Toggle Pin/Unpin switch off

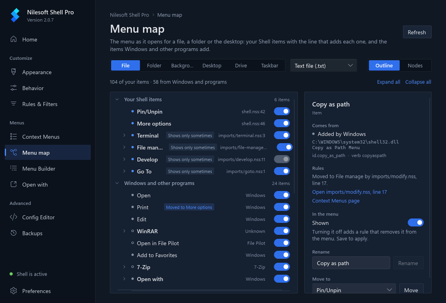coord(282,111)
